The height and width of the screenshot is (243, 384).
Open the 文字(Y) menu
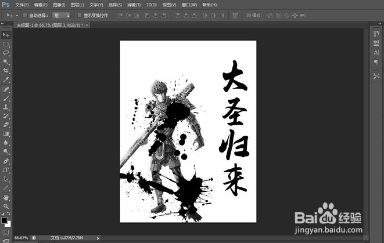tap(96, 5)
